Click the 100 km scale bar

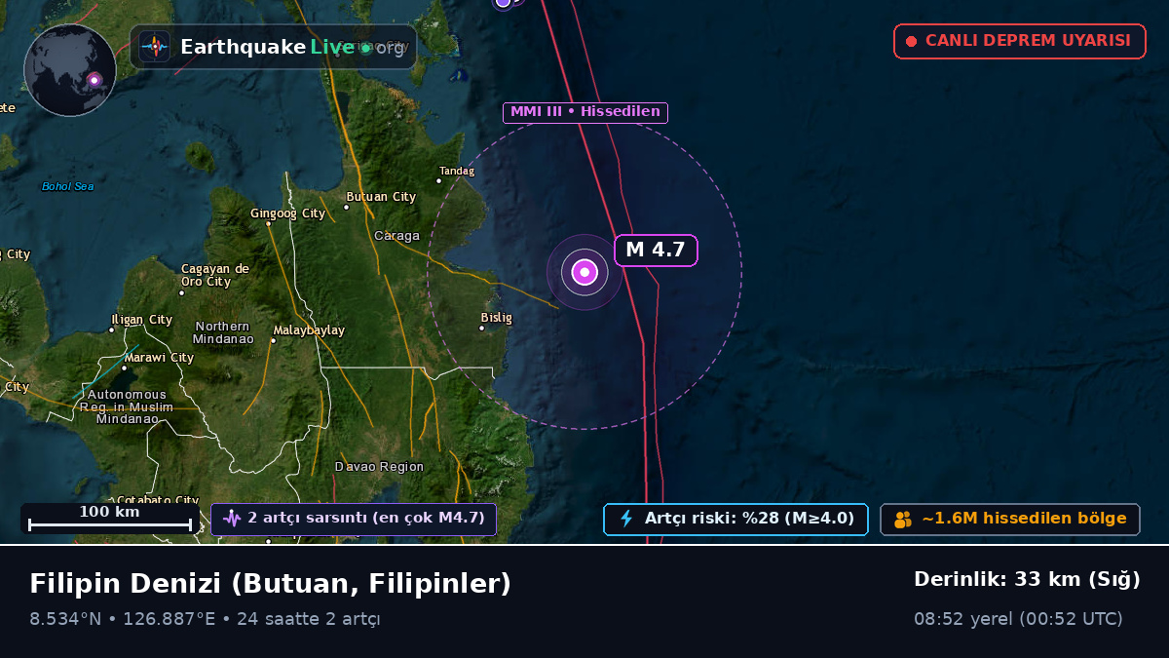coord(110,519)
